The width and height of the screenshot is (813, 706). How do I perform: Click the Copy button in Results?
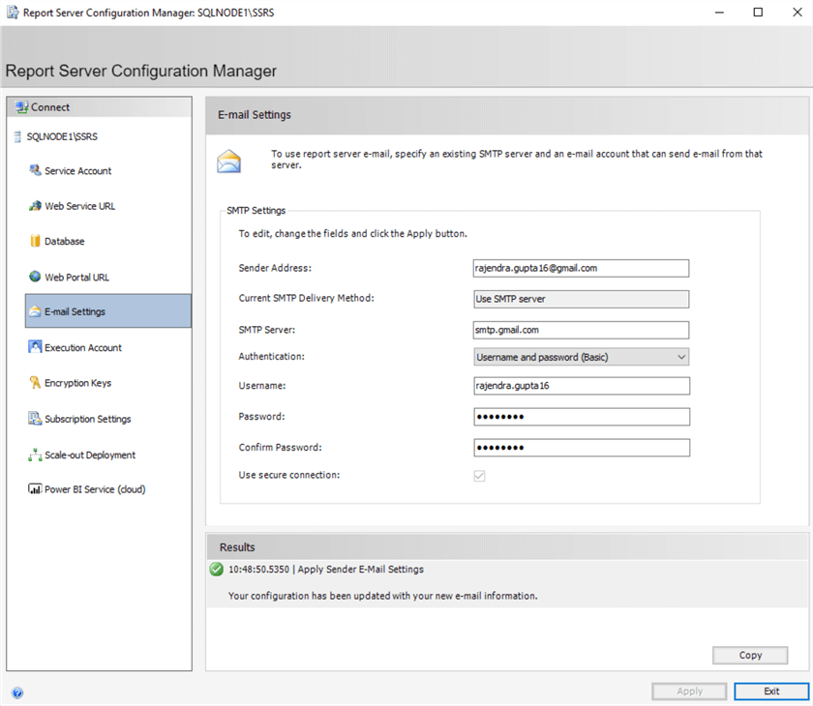[750, 656]
